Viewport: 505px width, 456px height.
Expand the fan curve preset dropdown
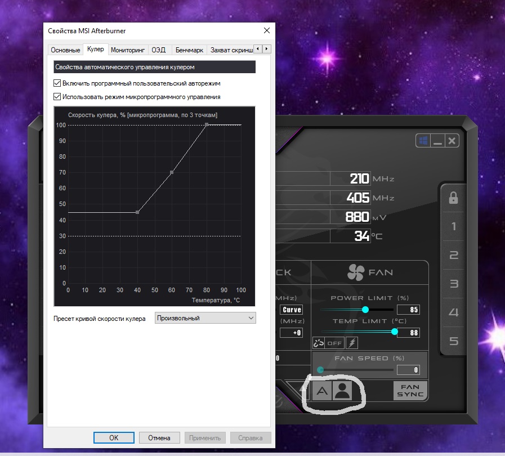tap(205, 318)
